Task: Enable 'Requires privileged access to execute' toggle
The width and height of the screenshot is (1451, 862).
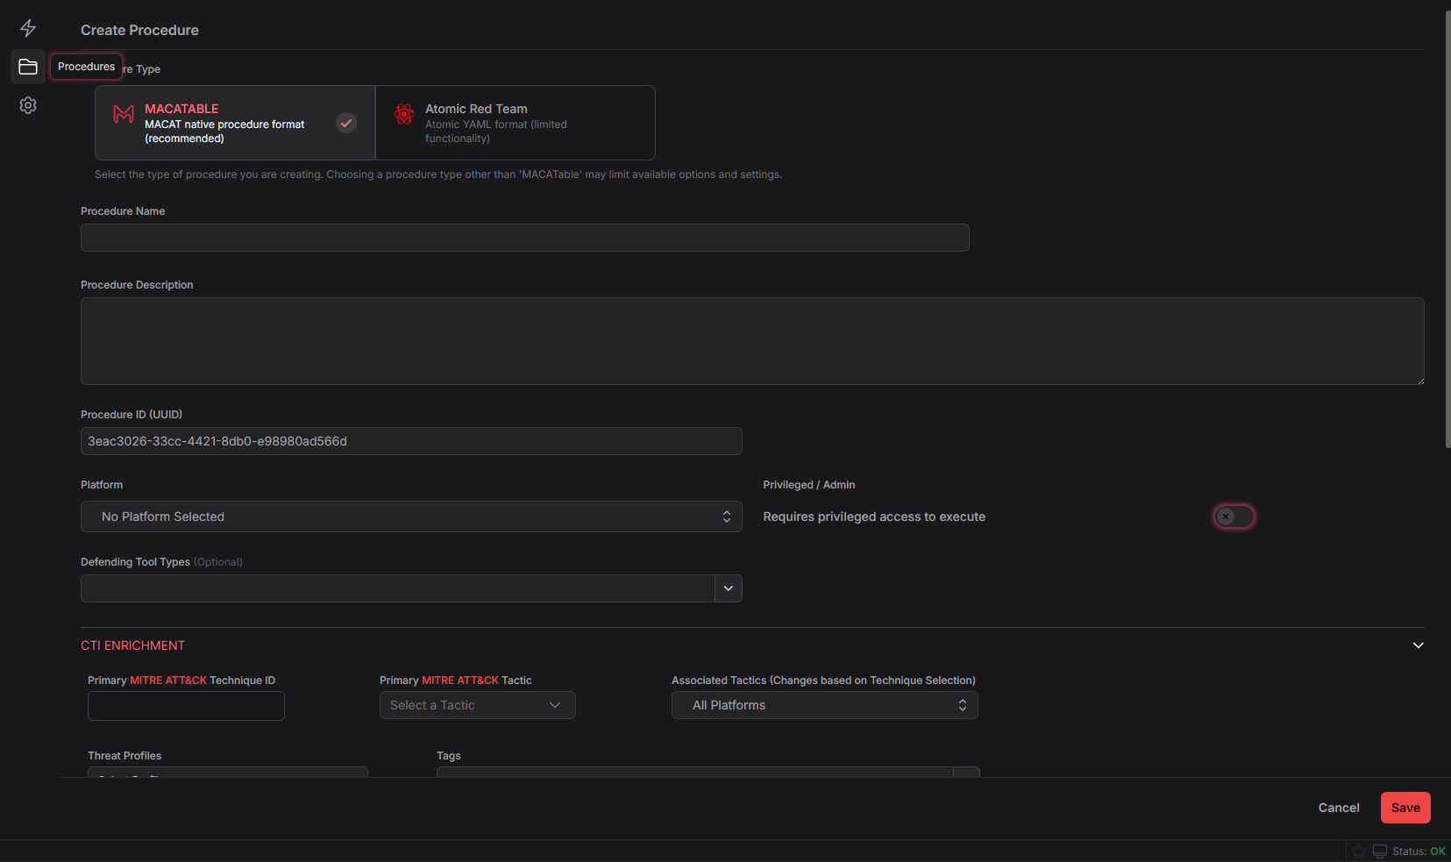Action: (1234, 516)
